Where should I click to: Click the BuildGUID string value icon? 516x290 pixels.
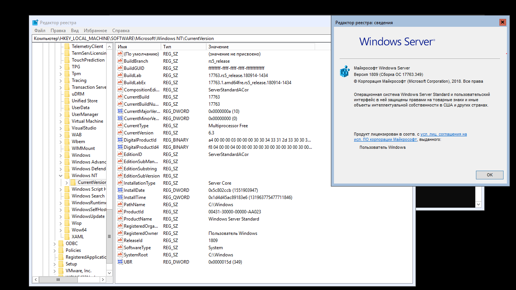coord(120,68)
